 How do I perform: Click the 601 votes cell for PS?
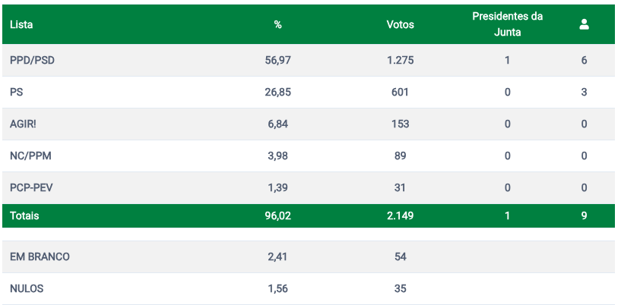pyautogui.click(x=400, y=92)
